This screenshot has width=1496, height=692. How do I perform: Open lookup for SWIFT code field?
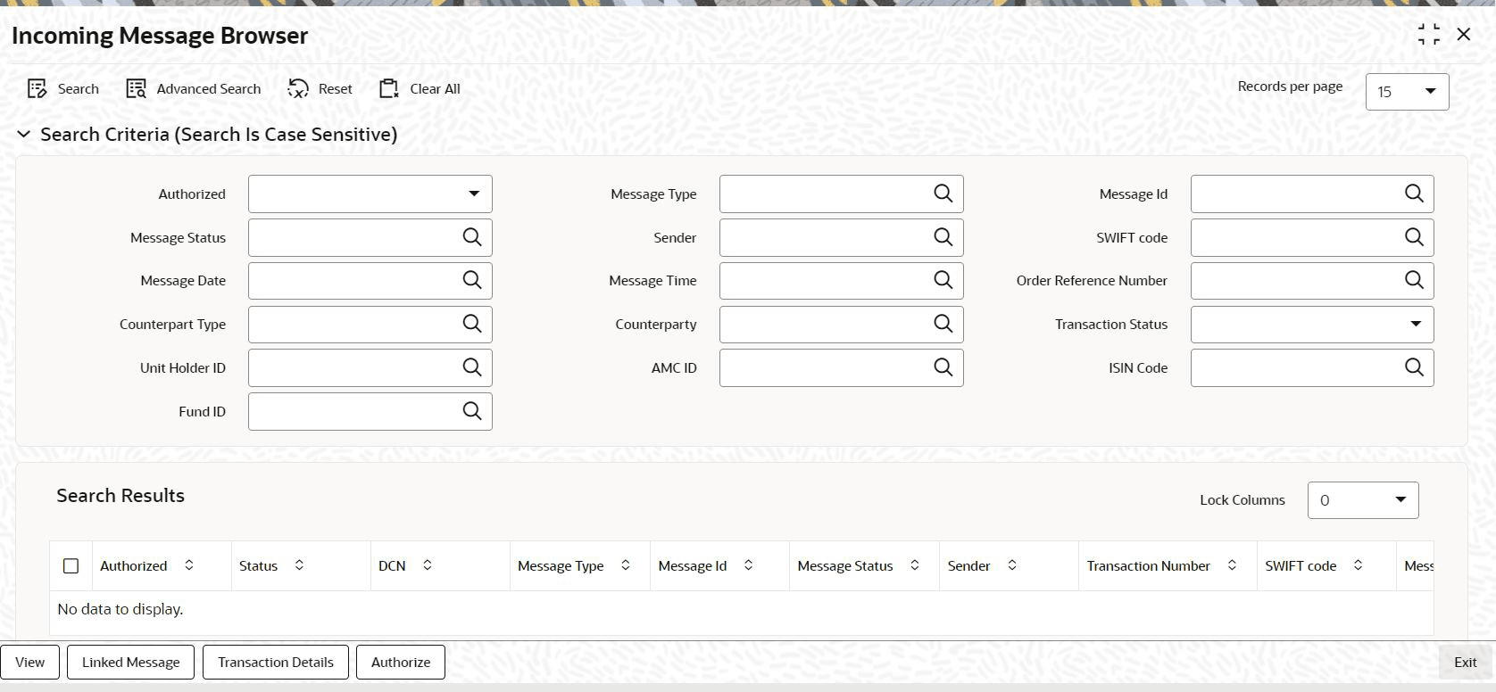[1414, 237]
